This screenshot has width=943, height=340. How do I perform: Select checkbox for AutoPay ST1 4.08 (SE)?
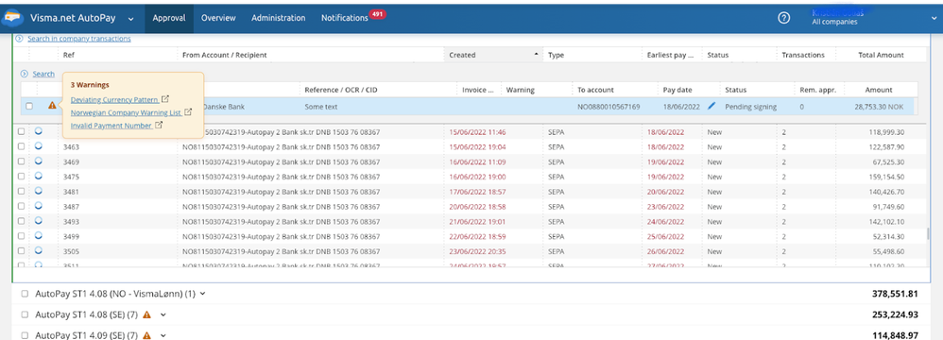(x=25, y=314)
